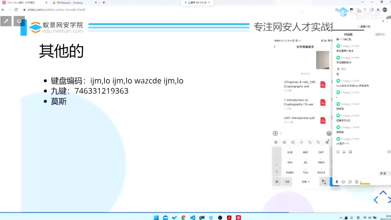
Task: Open emoji picker in discussion chat
Action: 338,152
